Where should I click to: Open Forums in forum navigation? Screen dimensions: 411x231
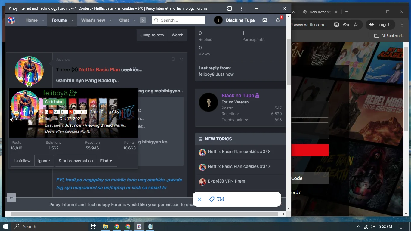pos(59,20)
